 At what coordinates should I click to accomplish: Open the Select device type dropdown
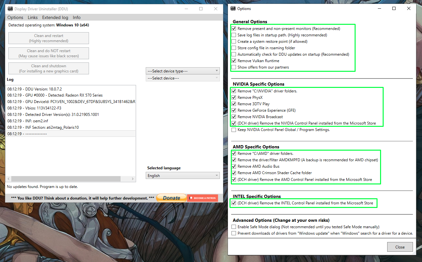click(x=182, y=71)
